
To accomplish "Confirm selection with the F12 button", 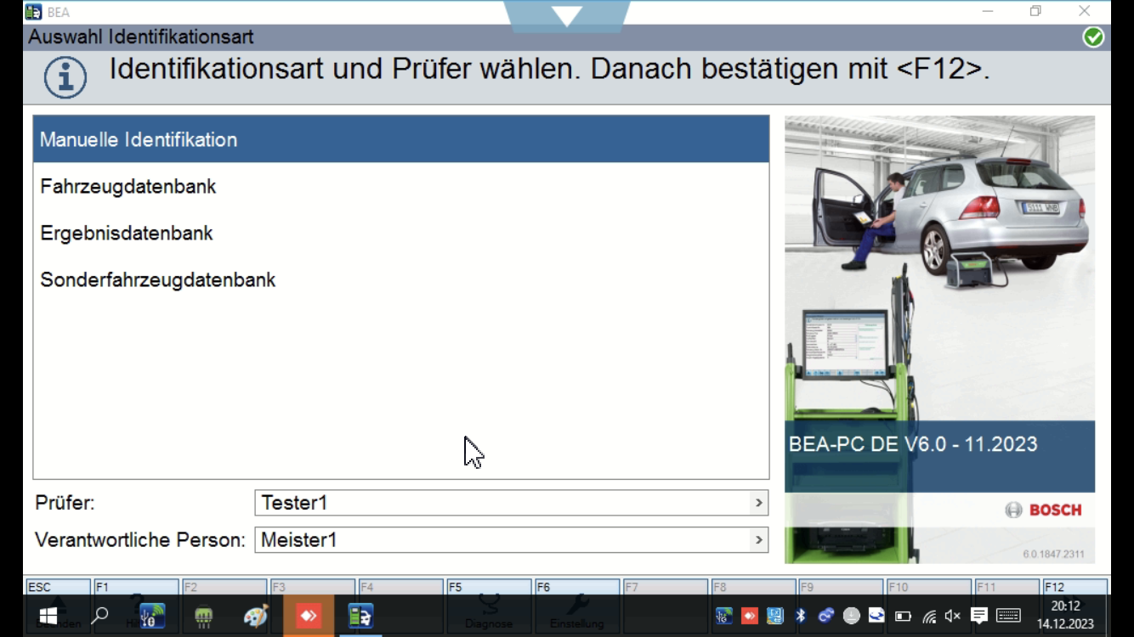I will tap(1074, 588).
